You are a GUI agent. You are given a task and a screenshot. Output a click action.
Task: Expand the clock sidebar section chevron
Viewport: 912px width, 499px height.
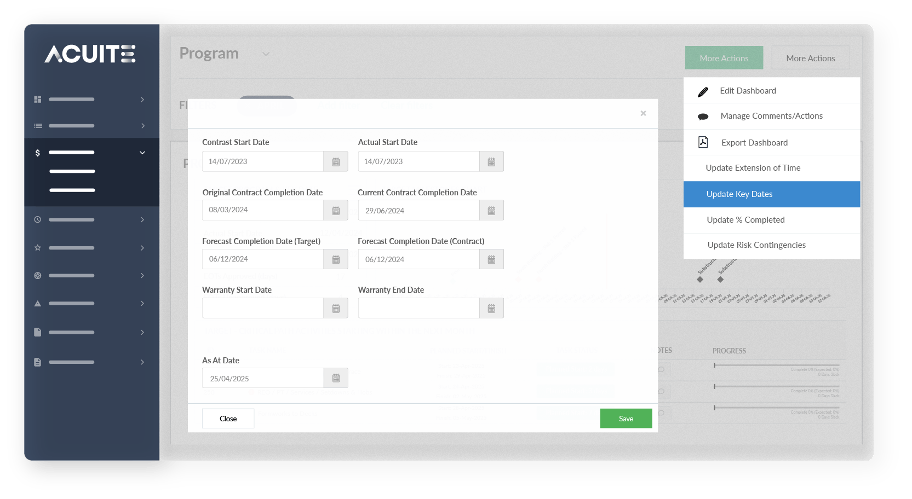[142, 219]
